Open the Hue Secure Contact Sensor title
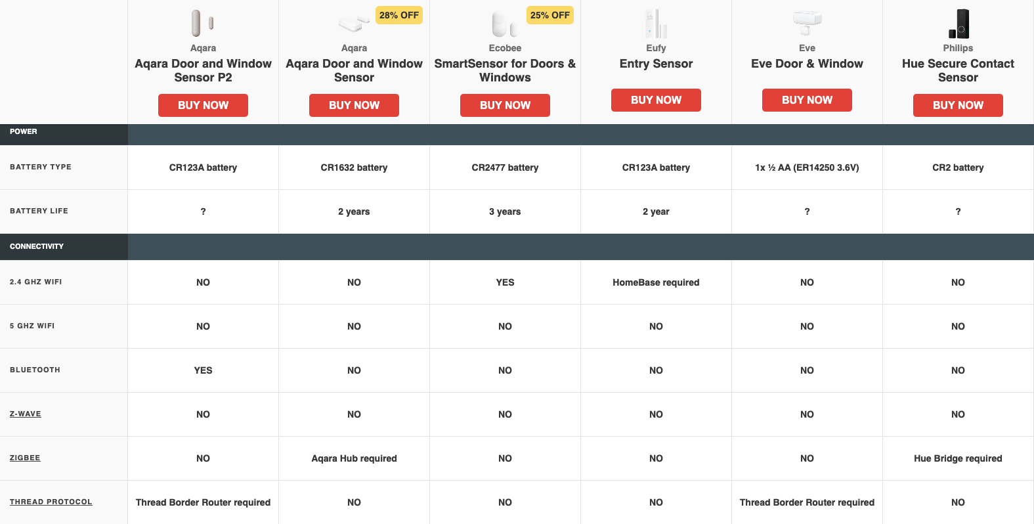 point(958,70)
